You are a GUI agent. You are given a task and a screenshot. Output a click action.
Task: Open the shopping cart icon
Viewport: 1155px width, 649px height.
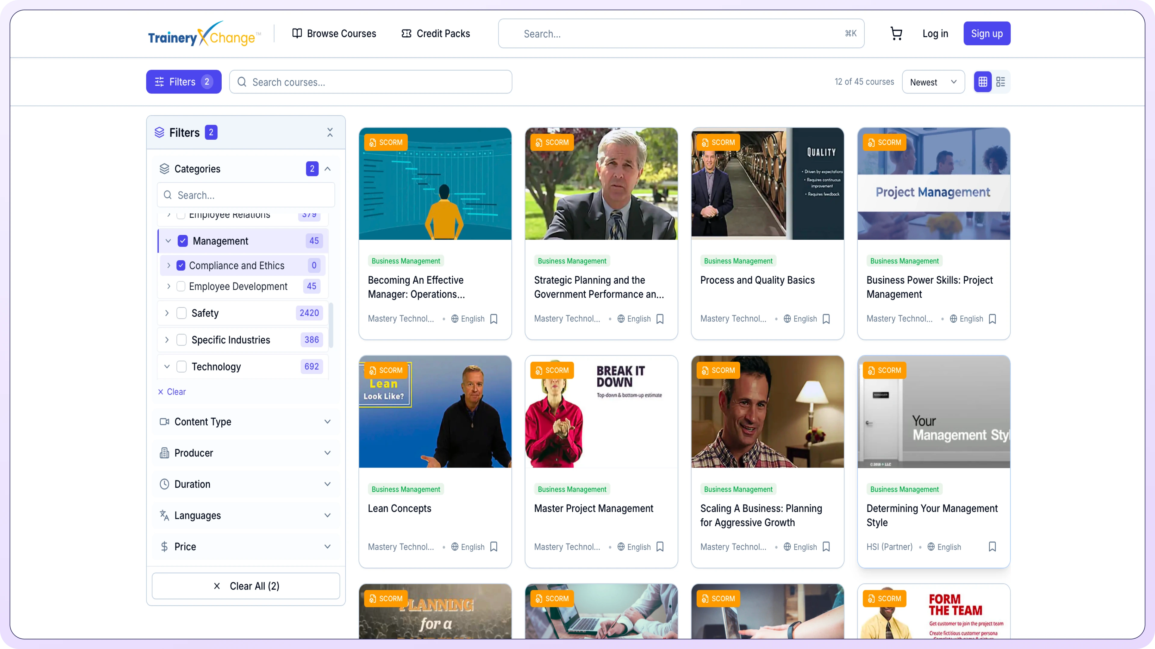click(896, 34)
